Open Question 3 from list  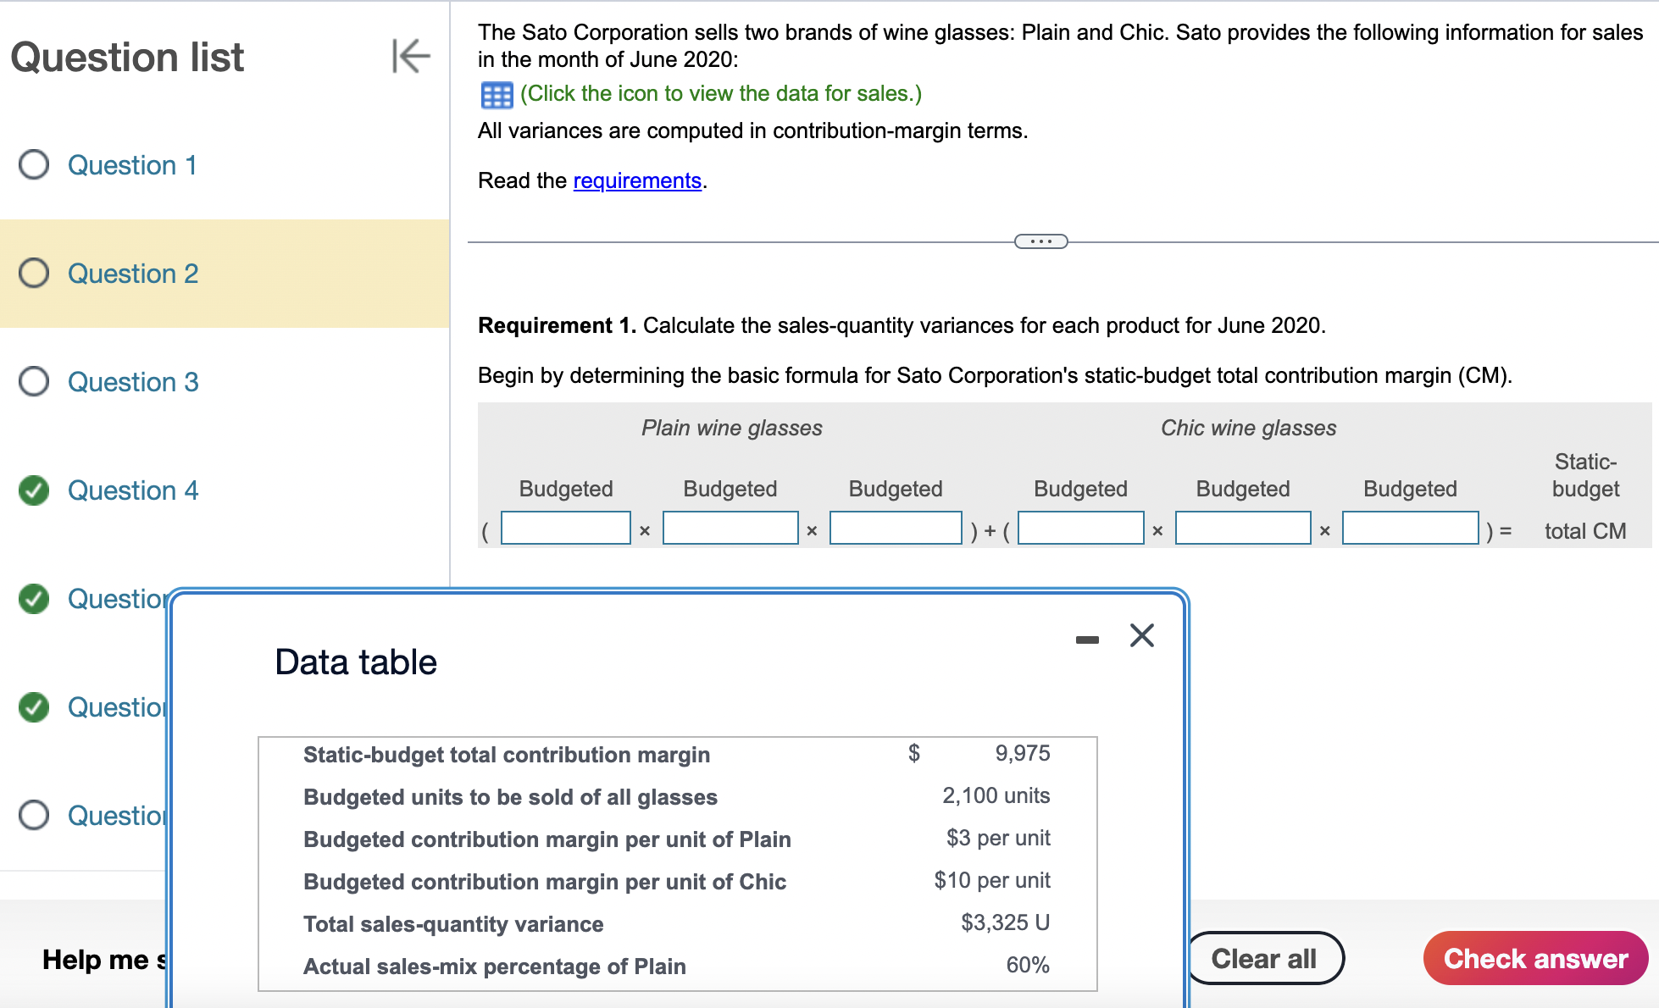coord(133,382)
